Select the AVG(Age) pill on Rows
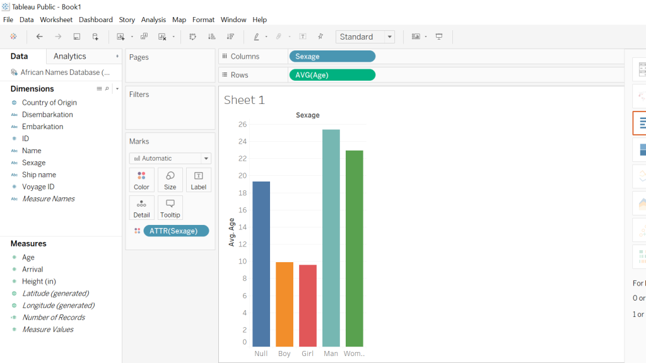 (332, 75)
